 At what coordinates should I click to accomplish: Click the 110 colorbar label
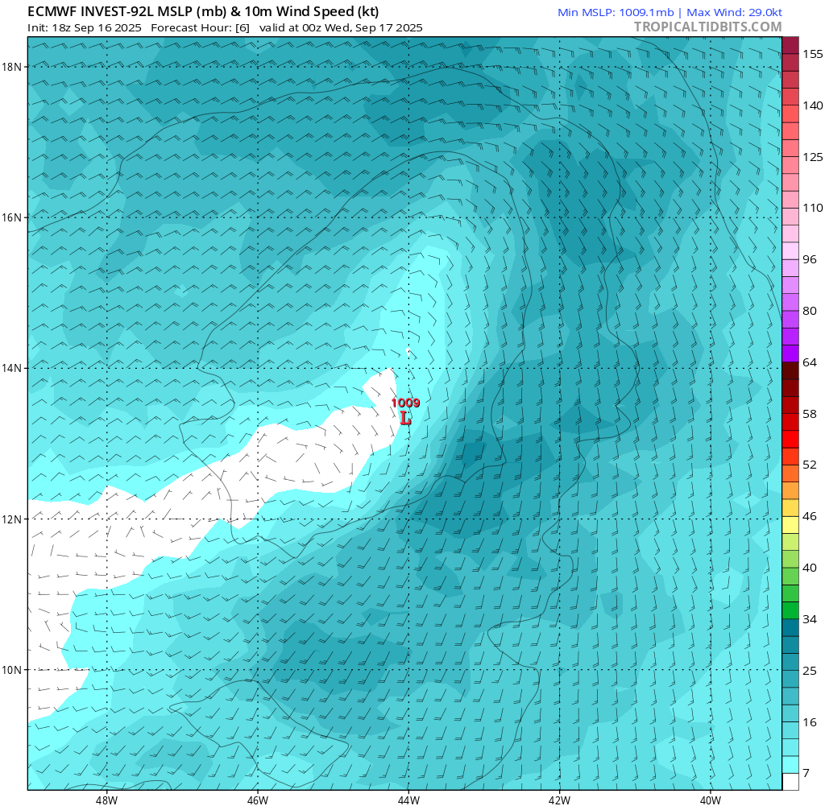tap(812, 208)
